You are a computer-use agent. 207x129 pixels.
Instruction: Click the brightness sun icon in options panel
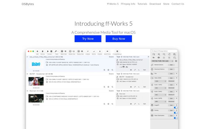pyautogui.click(x=164, y=58)
